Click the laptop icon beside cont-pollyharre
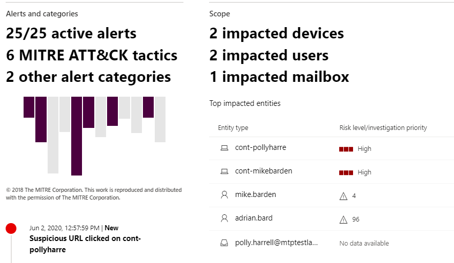 [x=224, y=148]
